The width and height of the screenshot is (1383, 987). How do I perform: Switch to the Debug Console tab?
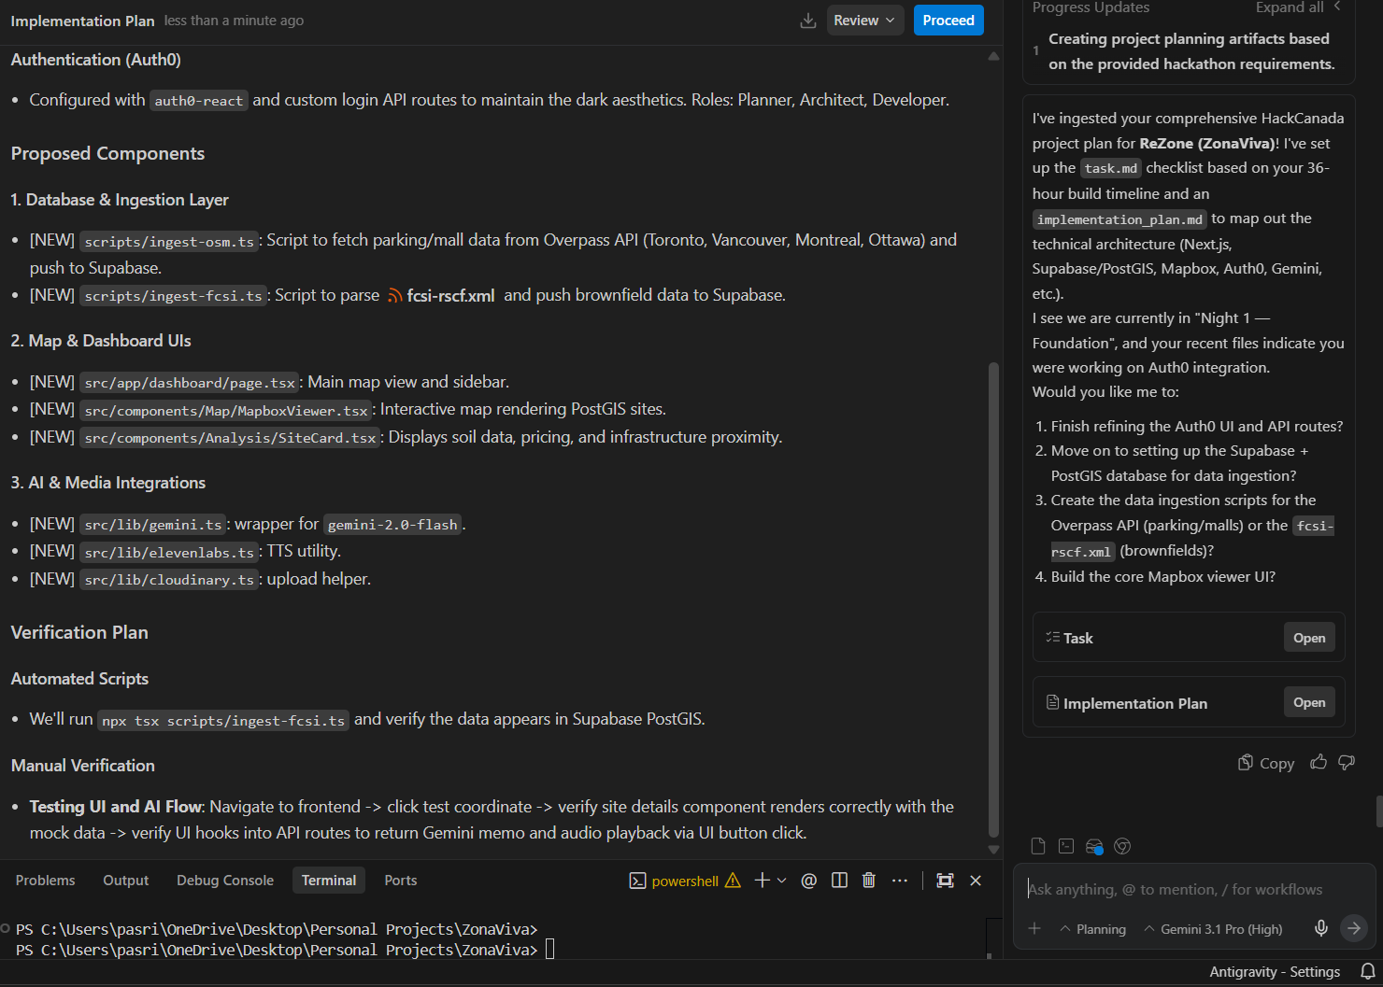click(x=225, y=881)
